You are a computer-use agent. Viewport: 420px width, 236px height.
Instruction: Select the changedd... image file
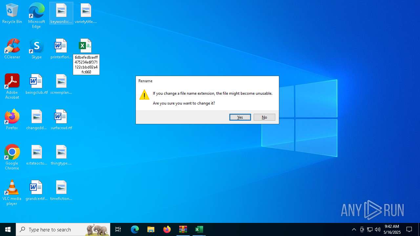[x=36, y=120]
